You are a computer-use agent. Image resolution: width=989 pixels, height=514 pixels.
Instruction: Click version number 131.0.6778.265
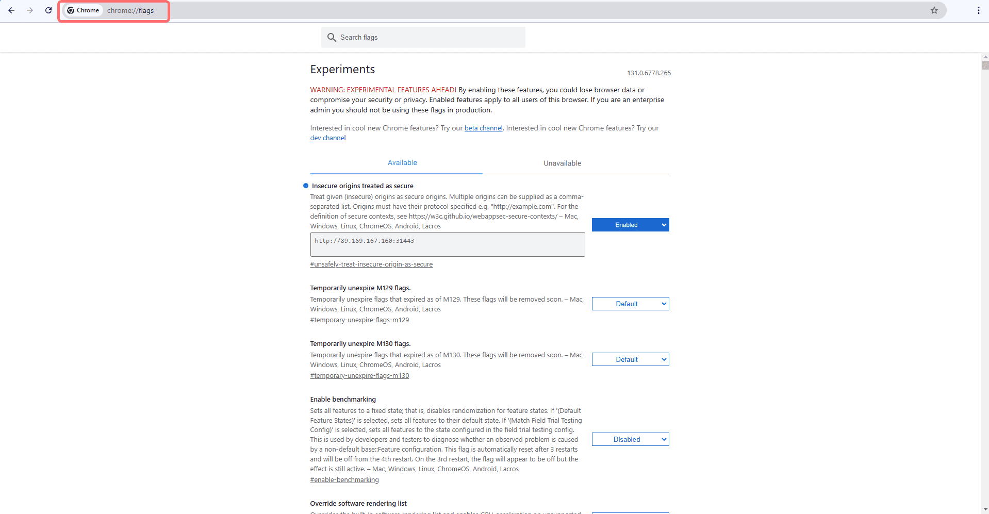pyautogui.click(x=649, y=73)
